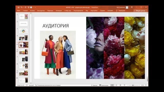The height and width of the screenshot is (92, 164).
Task: Click thumbnail pane scroll up arrow
Action: pos(31,13)
